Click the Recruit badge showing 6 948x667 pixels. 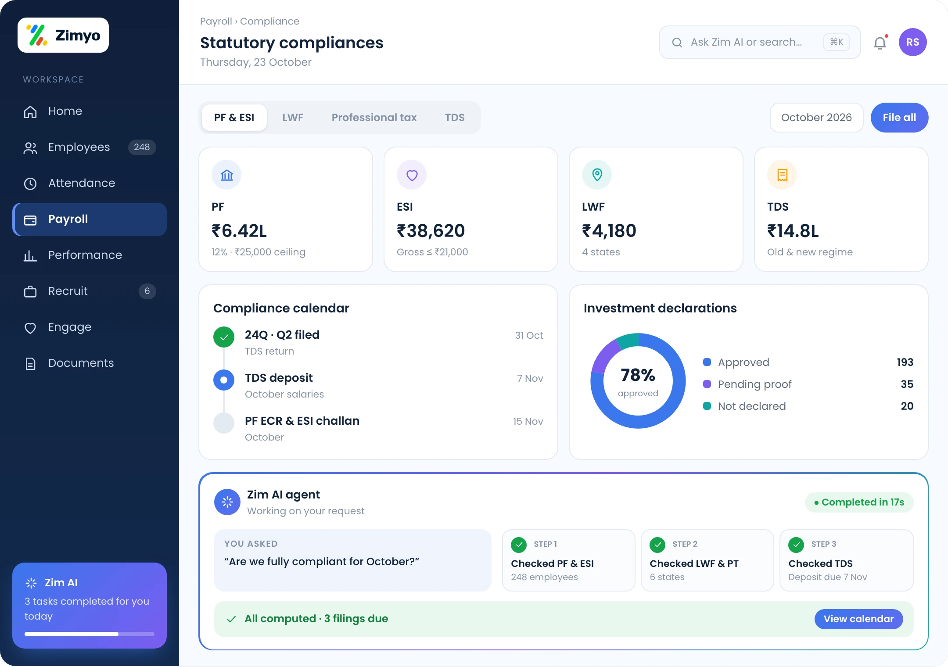coord(147,291)
